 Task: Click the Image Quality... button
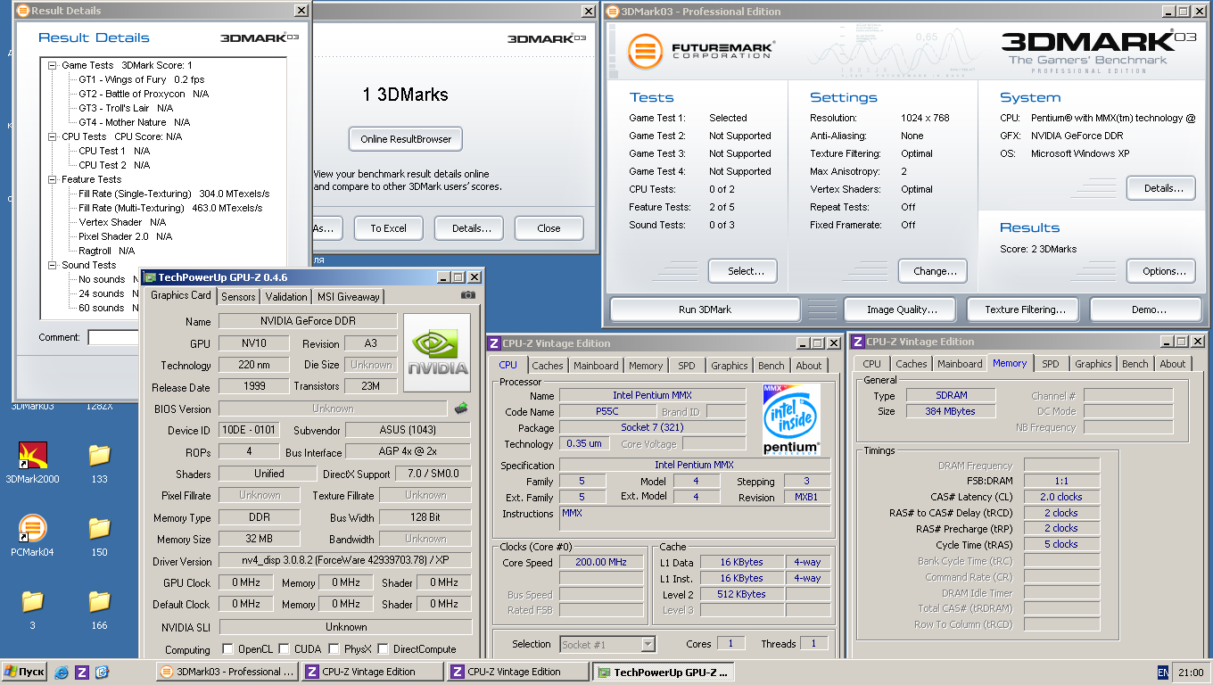click(x=902, y=309)
